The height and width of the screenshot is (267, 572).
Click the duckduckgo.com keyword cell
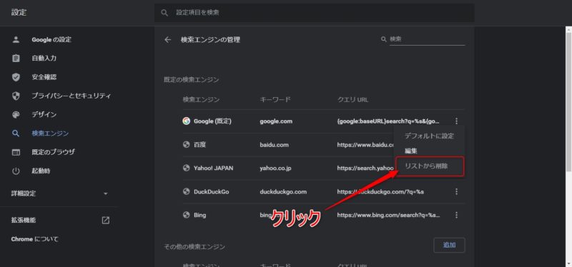(283, 191)
